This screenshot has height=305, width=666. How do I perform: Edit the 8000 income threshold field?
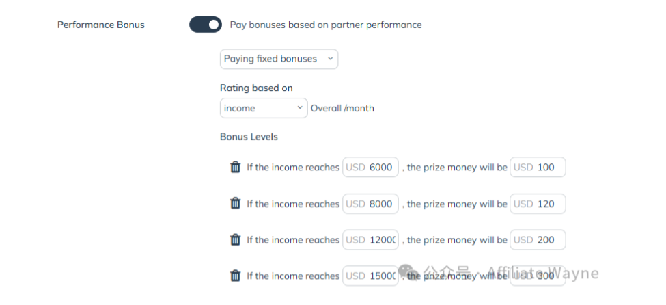[370, 204]
